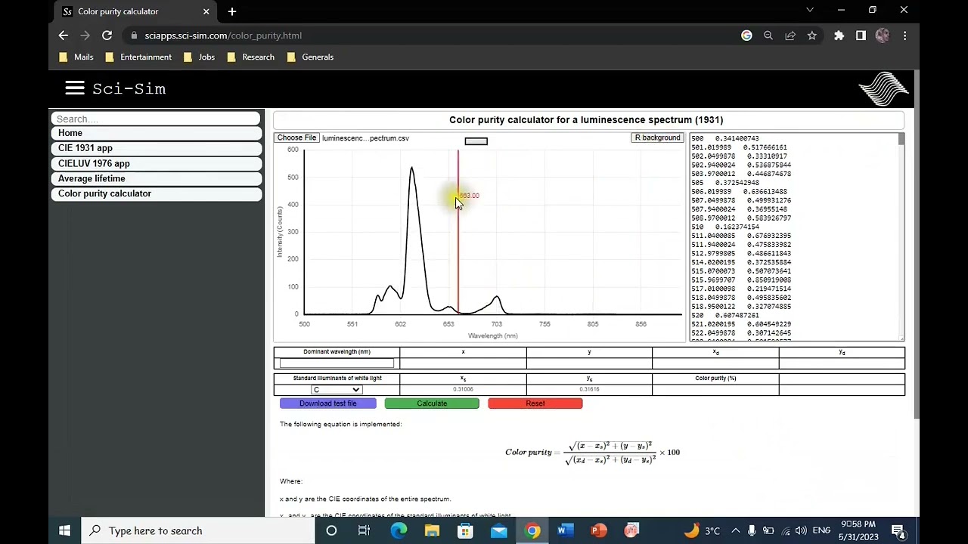Click the red Reset button
Viewport: 968px width, 544px height.
click(535, 403)
